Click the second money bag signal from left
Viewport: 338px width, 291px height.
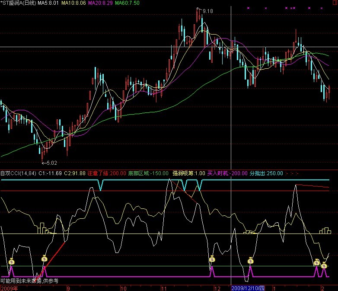[x=44, y=259]
